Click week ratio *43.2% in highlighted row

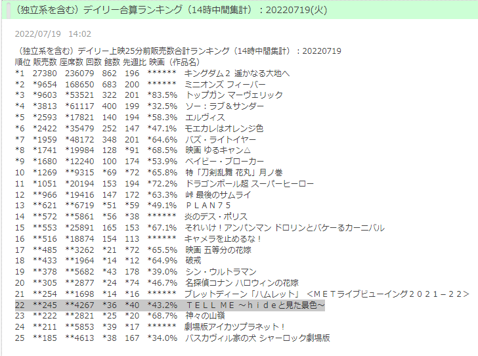(162, 305)
